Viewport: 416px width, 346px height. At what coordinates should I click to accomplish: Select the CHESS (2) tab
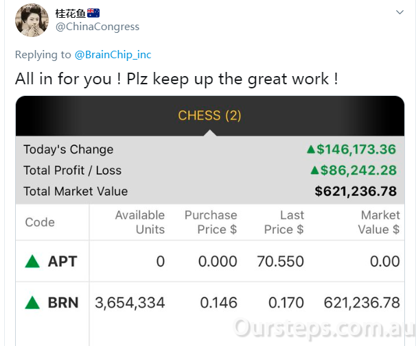[x=209, y=116]
